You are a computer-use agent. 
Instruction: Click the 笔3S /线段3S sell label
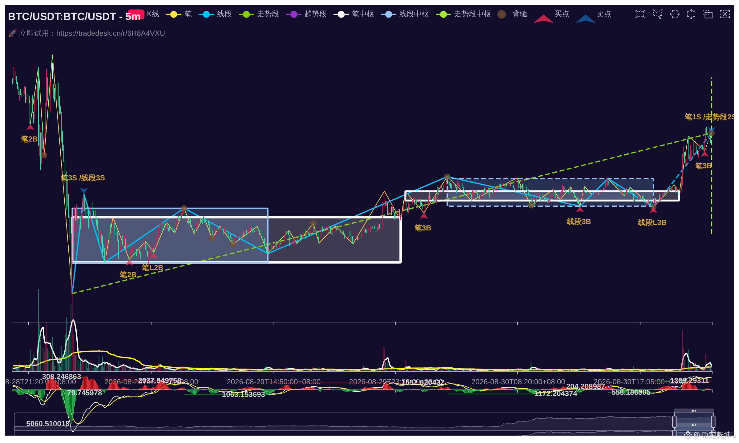(83, 178)
